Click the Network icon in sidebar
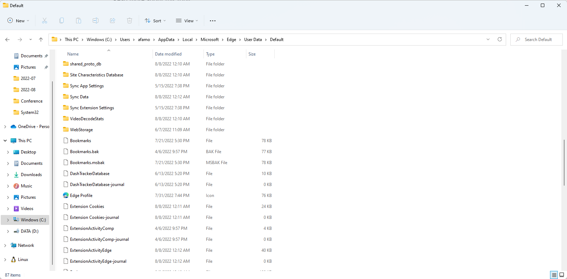The height and width of the screenshot is (279, 567). 13,245
